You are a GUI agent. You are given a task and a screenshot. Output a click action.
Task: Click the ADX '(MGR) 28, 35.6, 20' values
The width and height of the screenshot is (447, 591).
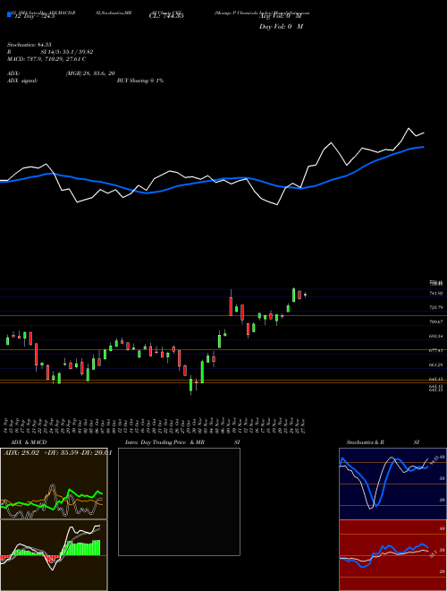(x=90, y=73)
